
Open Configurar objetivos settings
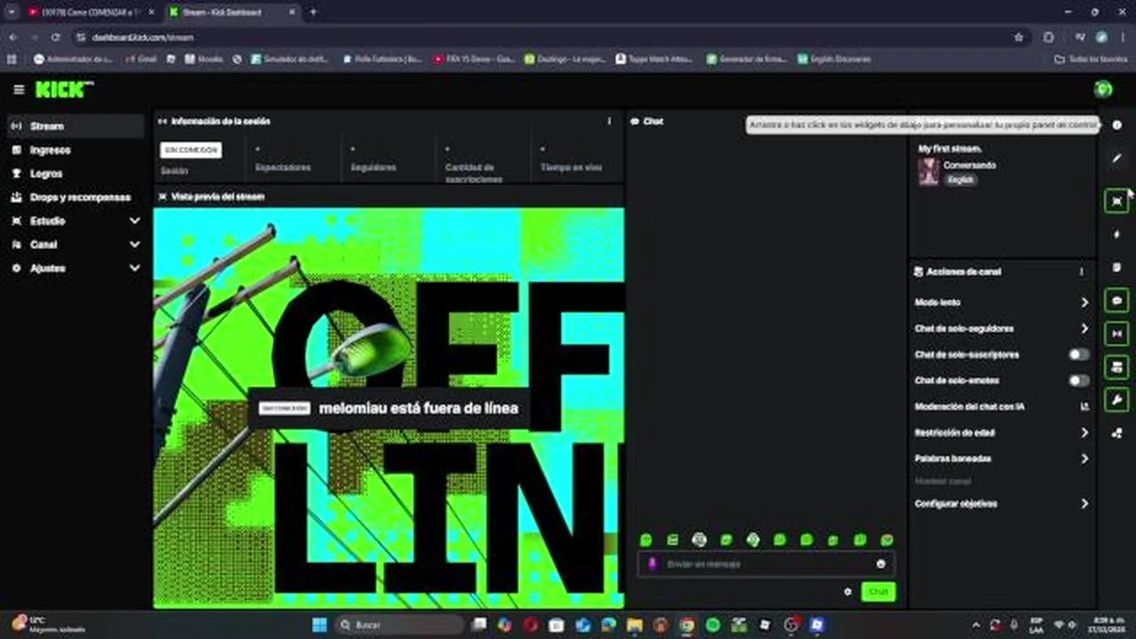tap(1002, 503)
